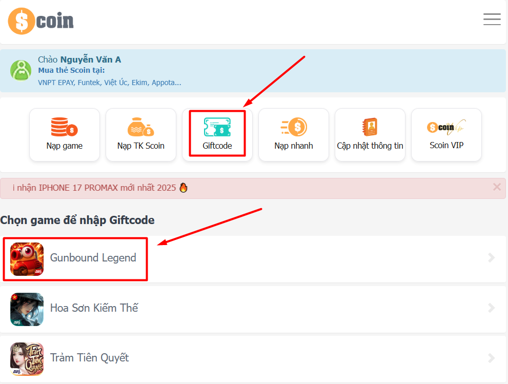Click the Trảm Tiên Quyết game thumbnail
The height and width of the screenshot is (384, 508).
click(x=27, y=359)
